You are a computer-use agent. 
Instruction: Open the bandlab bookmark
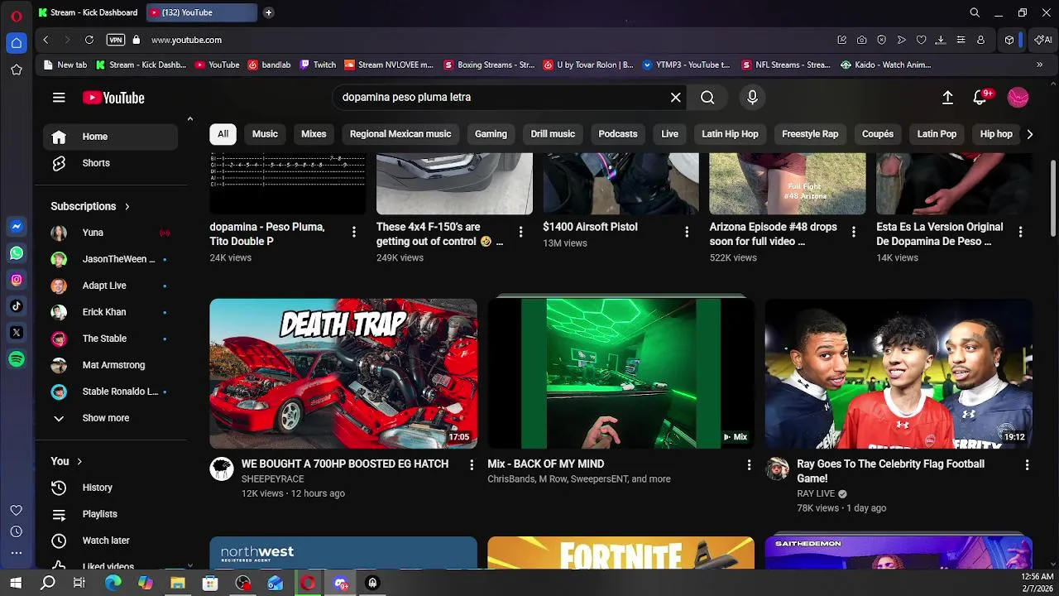270,65
